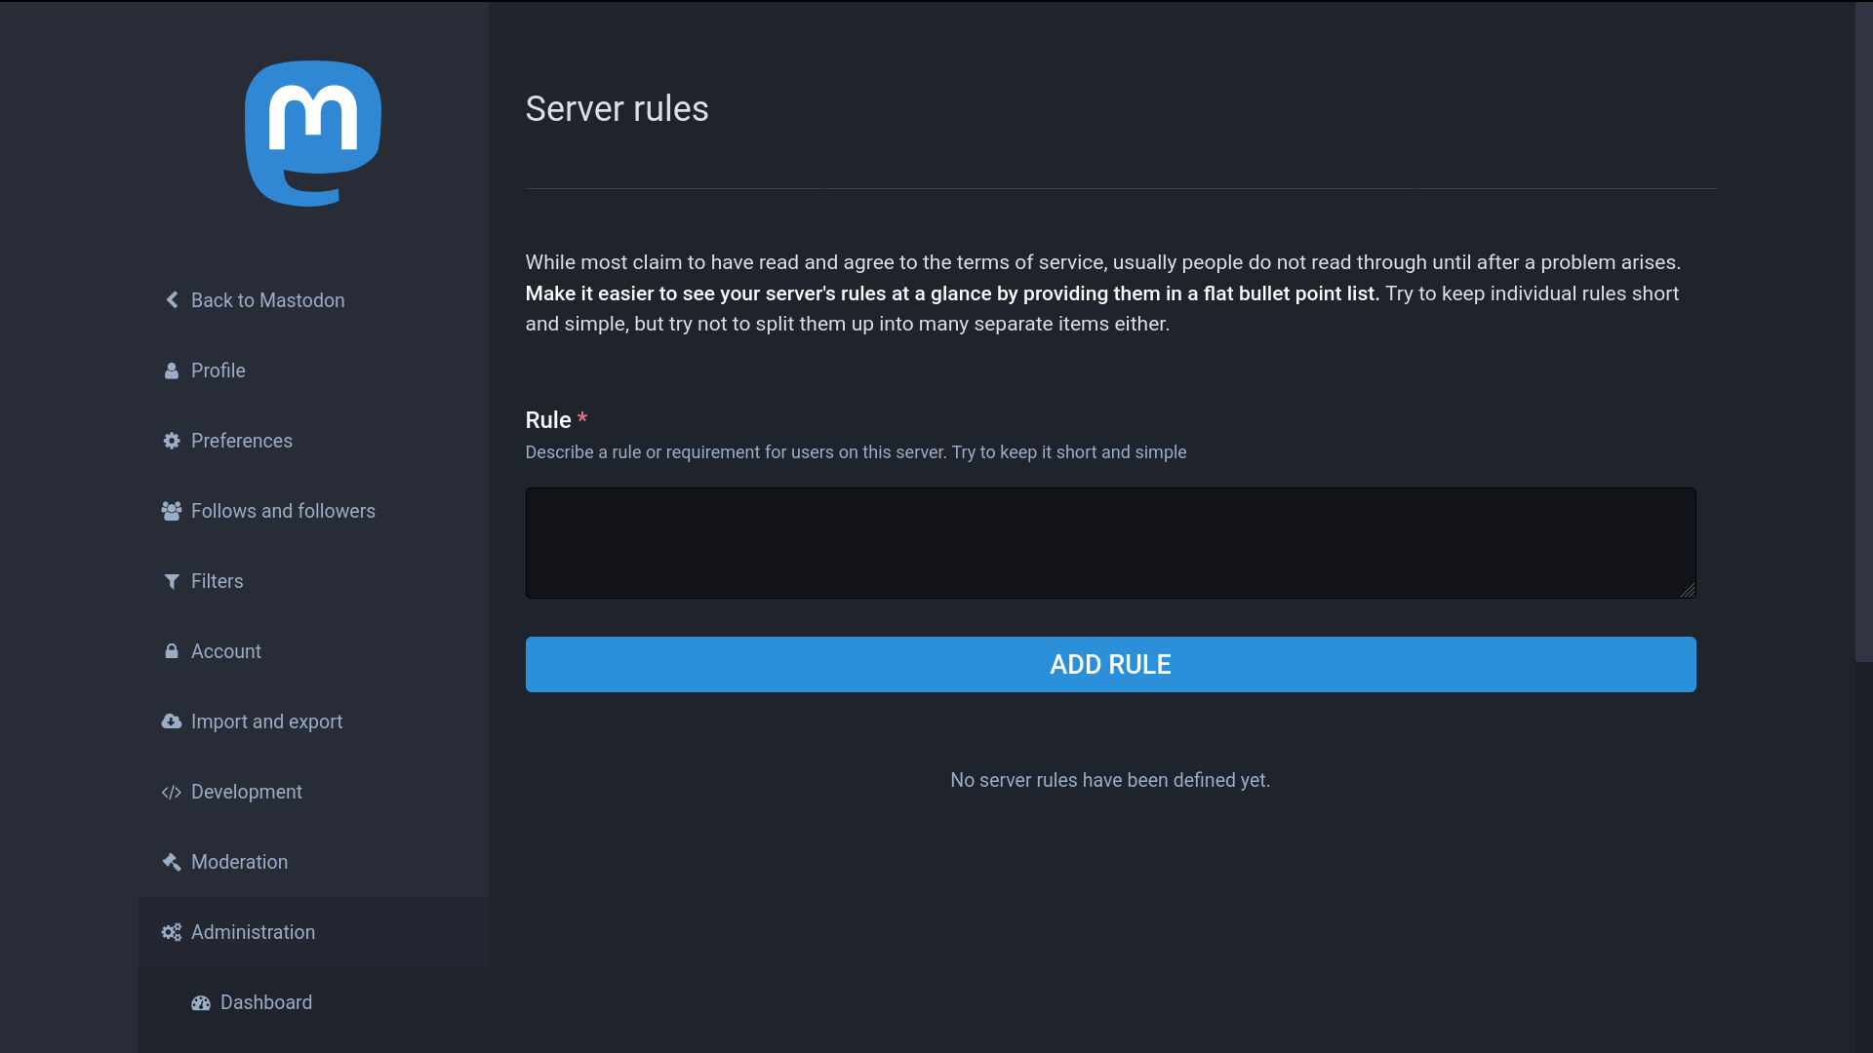
Task: Click the Dashboard gauge icon
Action: 201,1002
